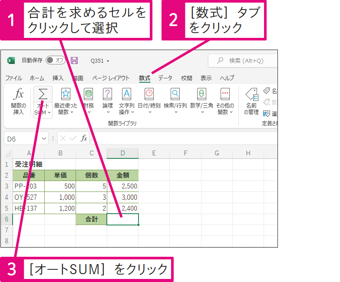Select the 金額 header cell
Screen dimensions: 340x282
pos(123,175)
